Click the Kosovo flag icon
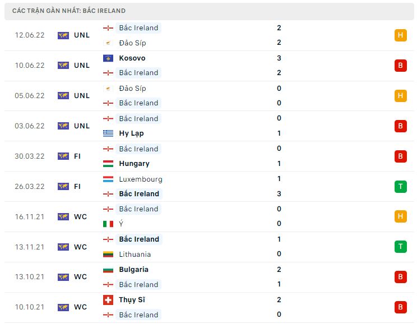The height and width of the screenshot is (328, 417). [x=108, y=58]
